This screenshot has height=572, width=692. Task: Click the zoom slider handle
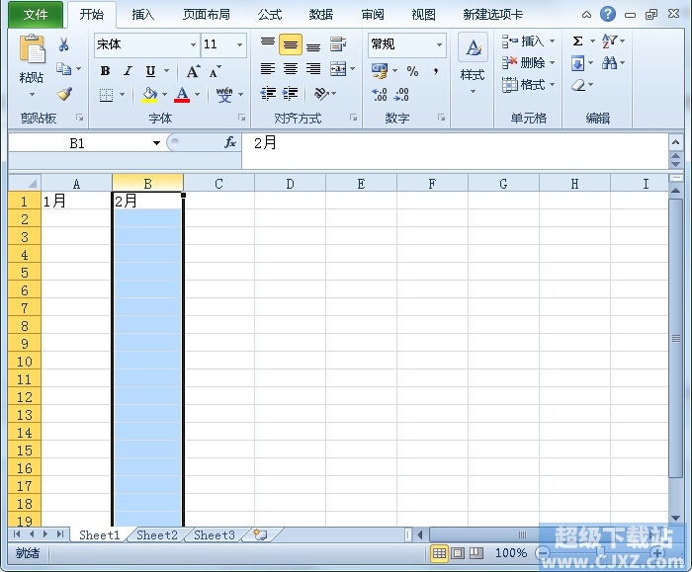point(600,552)
